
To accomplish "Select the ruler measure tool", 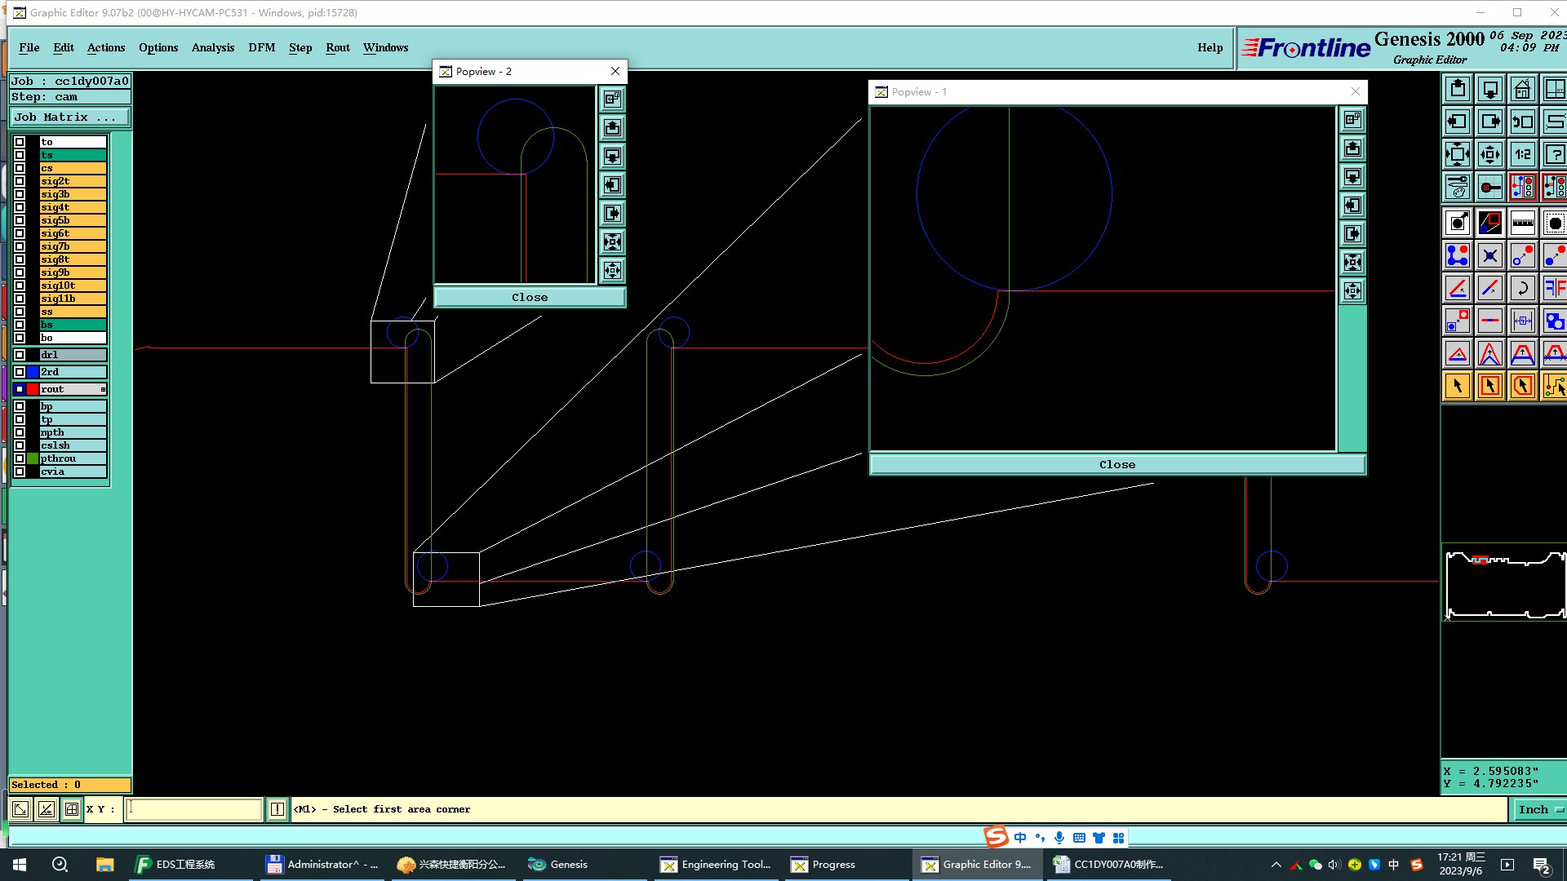I will (x=1522, y=223).
